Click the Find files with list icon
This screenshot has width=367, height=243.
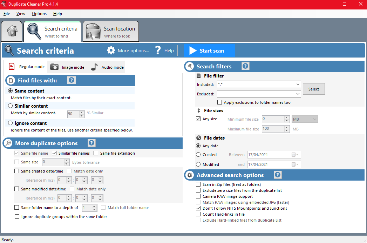click(x=11, y=81)
